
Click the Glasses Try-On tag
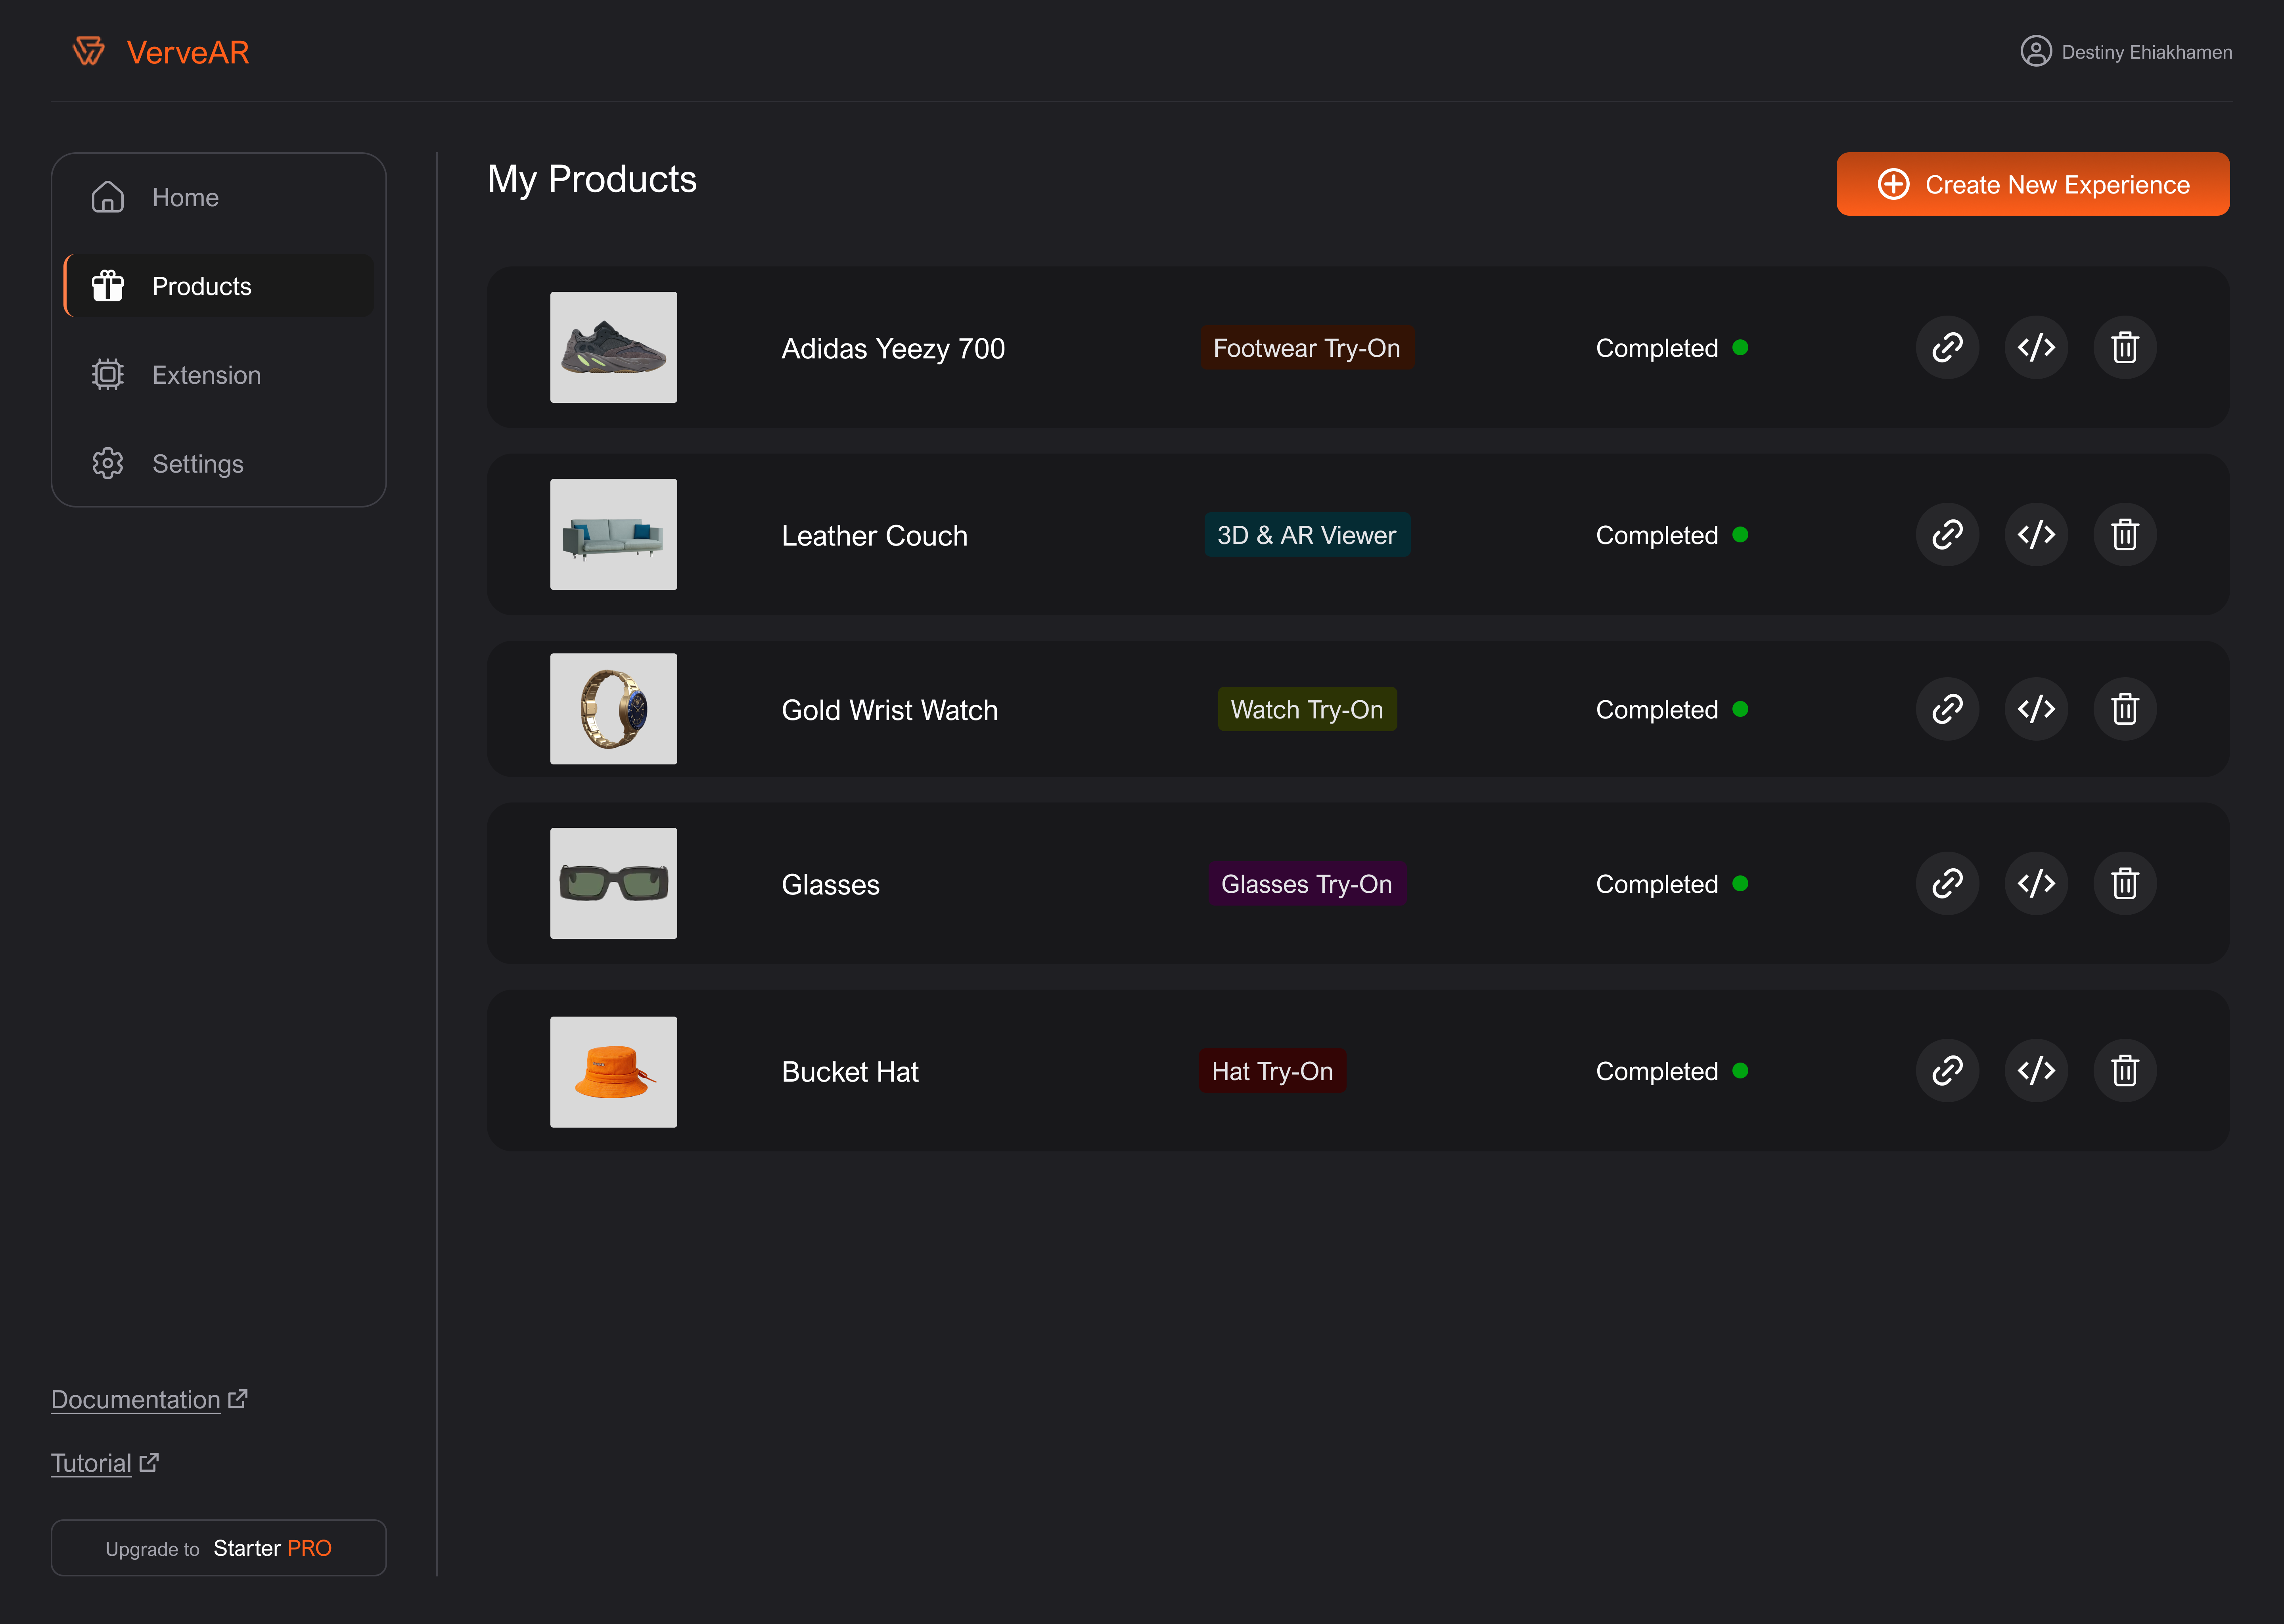(x=1306, y=884)
